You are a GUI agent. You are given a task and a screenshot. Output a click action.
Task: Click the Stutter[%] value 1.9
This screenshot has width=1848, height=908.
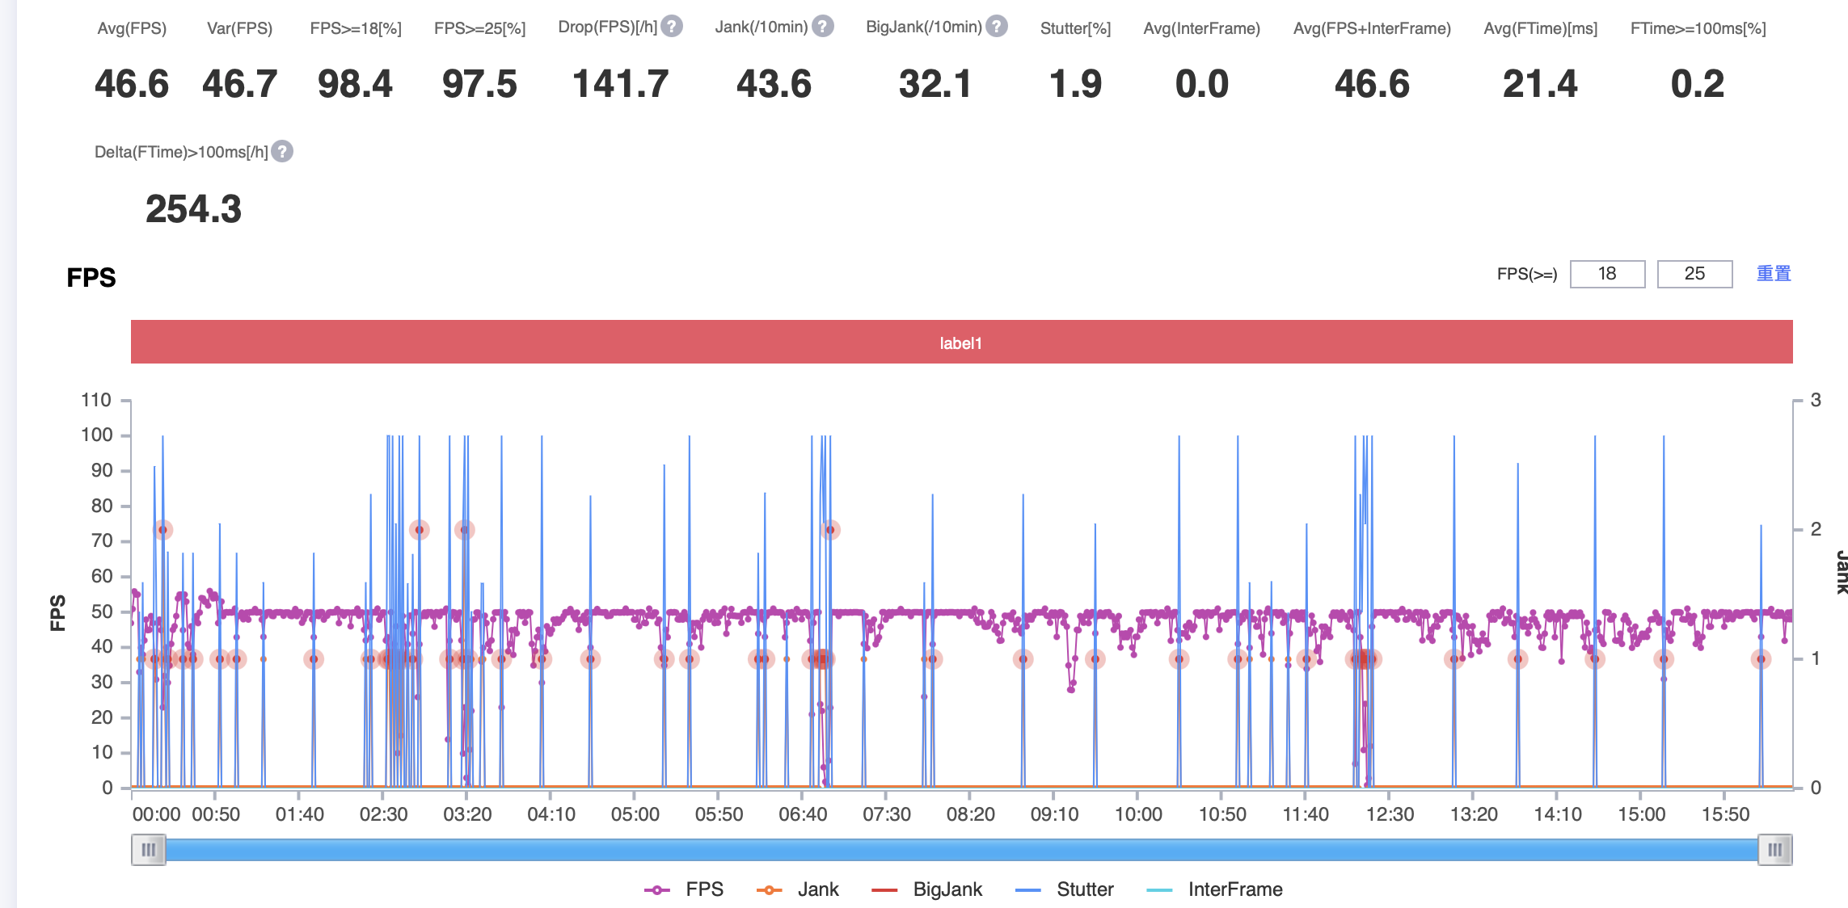click(x=1075, y=84)
